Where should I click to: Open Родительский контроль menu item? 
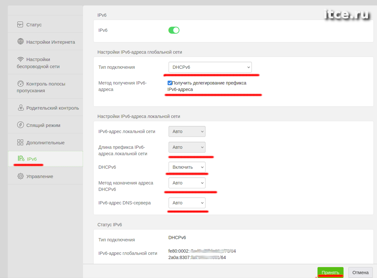coord(45,108)
